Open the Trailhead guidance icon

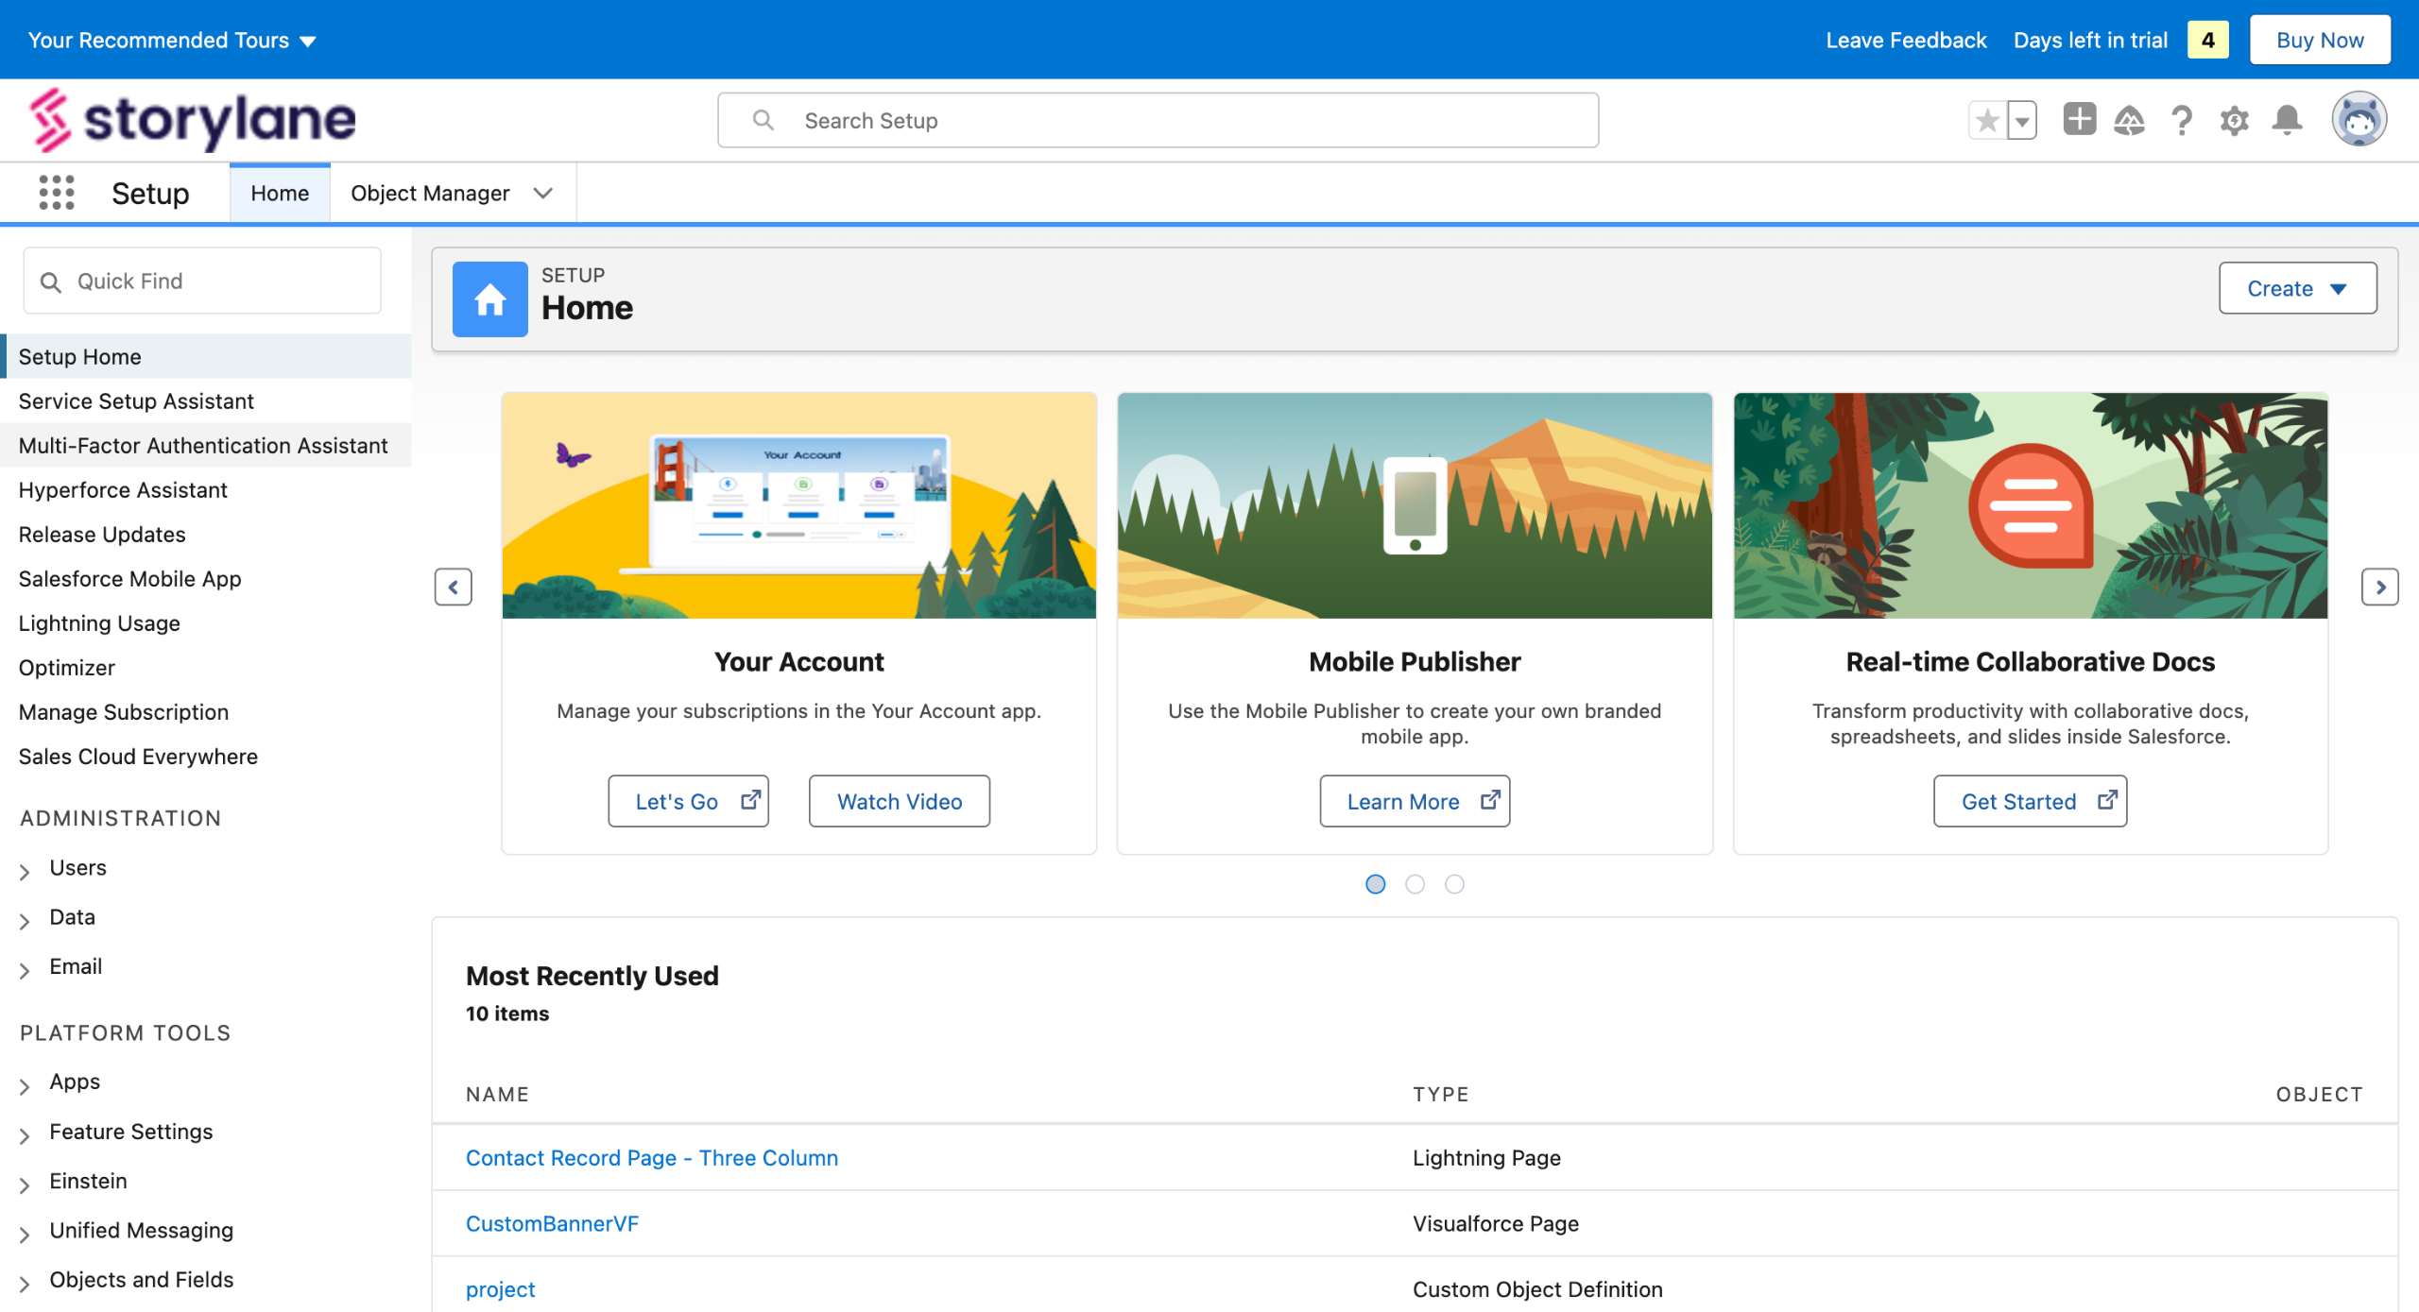pos(2129,120)
